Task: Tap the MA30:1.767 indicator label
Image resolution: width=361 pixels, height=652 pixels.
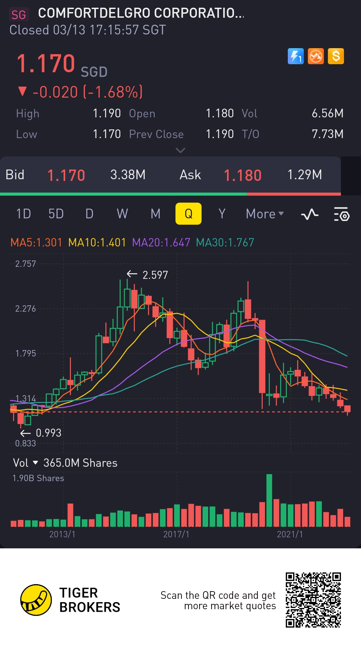Action: click(x=225, y=242)
